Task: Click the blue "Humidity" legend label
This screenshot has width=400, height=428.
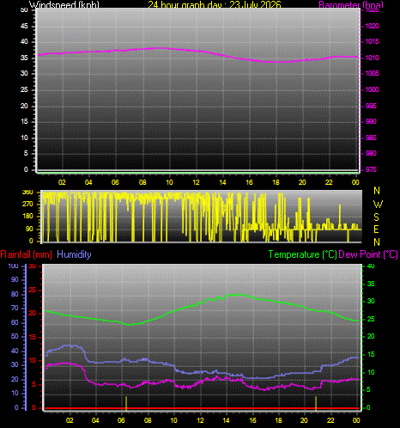Action: [x=74, y=254]
